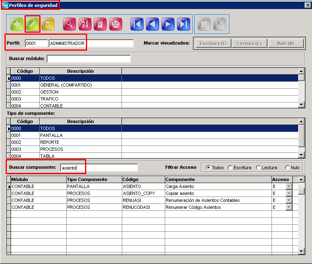This screenshot has height=264, width=312.
Task: Click the RENUASI code cell
Action: pos(144,200)
